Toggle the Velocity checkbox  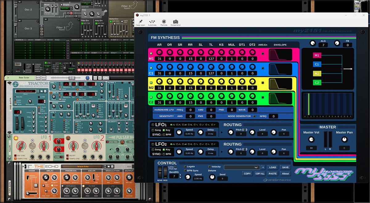(209, 167)
